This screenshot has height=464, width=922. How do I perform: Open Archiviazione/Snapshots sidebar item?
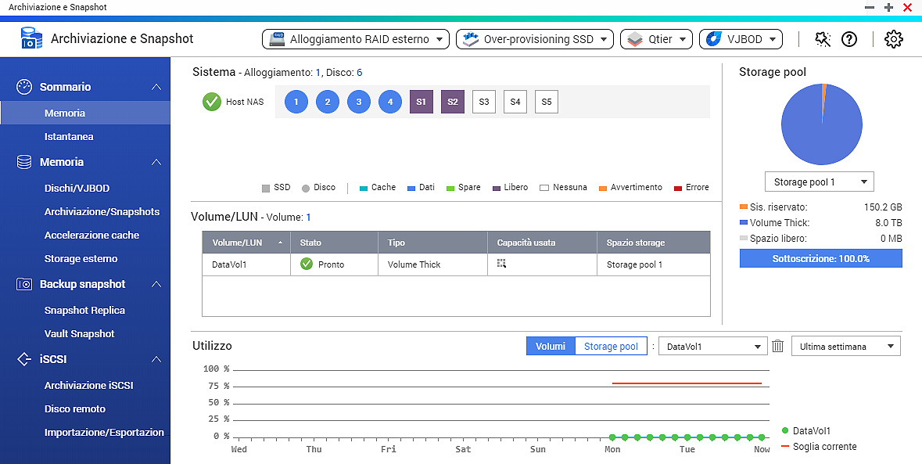(x=102, y=212)
